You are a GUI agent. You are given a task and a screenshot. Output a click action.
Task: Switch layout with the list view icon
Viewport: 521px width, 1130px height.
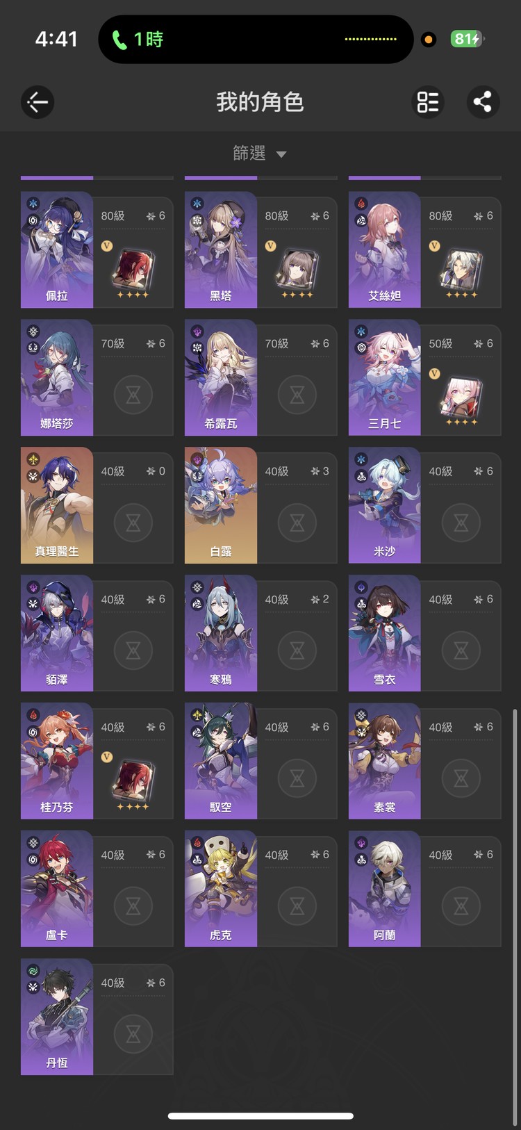tap(428, 102)
